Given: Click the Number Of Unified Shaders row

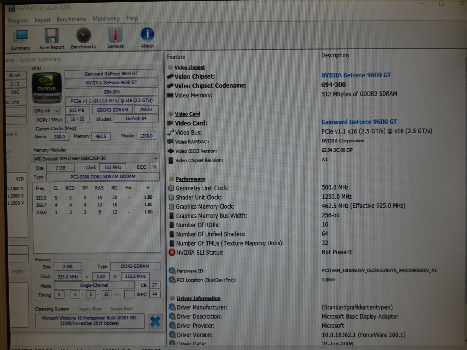Looking at the screenshot, I should point(249,234).
